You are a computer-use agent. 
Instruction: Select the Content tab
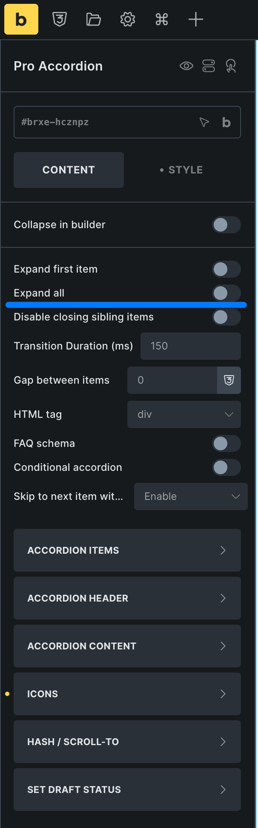point(69,170)
